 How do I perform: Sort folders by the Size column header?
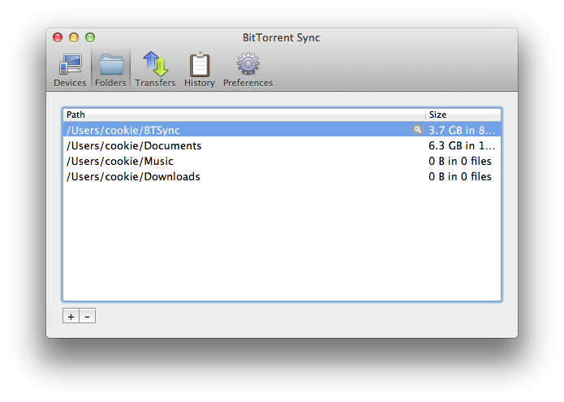463,115
